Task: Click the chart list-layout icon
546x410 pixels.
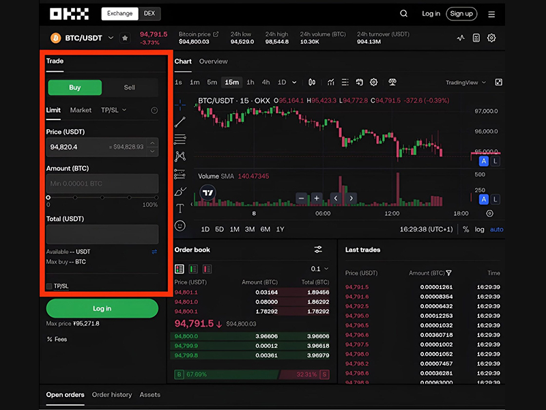Action: coord(345,82)
